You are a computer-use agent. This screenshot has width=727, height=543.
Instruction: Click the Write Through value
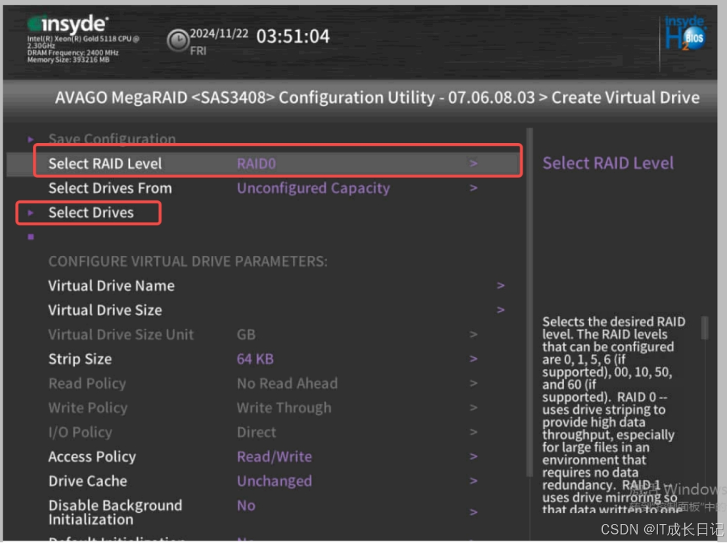[284, 408]
